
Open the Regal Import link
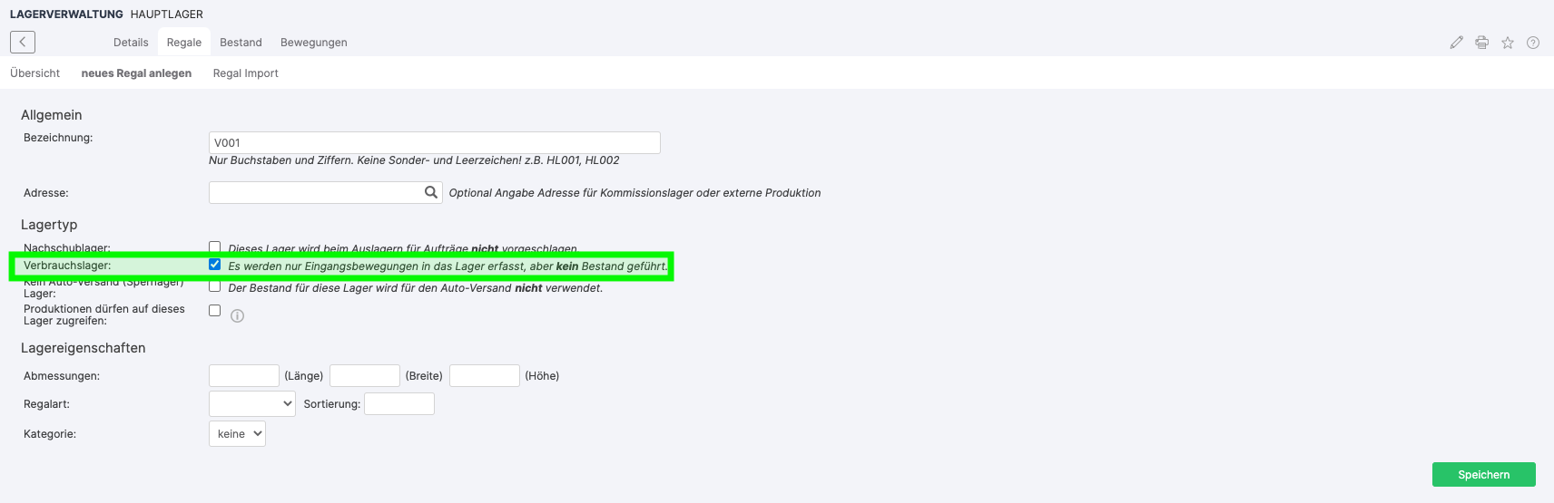(245, 73)
